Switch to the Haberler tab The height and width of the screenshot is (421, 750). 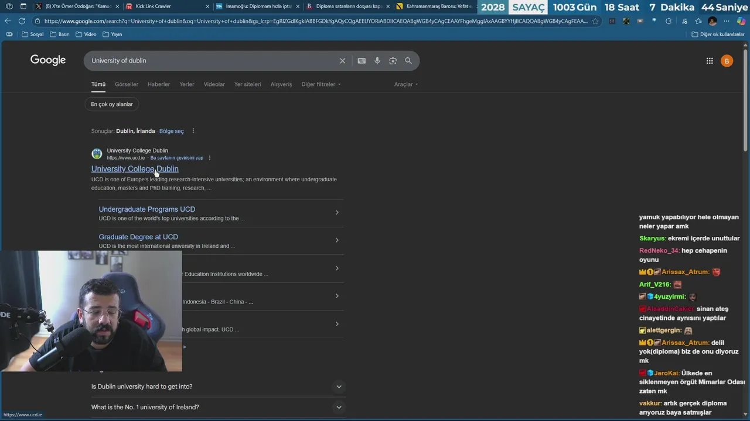pos(159,84)
